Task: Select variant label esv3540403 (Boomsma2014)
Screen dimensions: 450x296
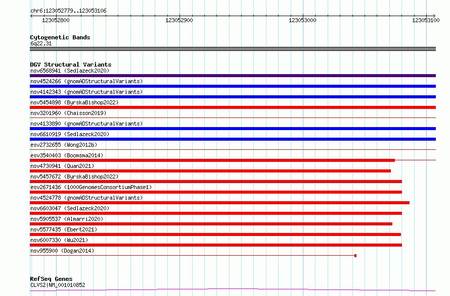Action: pyautogui.click(x=67, y=155)
